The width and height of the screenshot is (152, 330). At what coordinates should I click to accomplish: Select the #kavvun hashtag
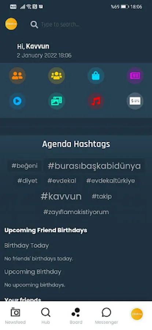61,197
